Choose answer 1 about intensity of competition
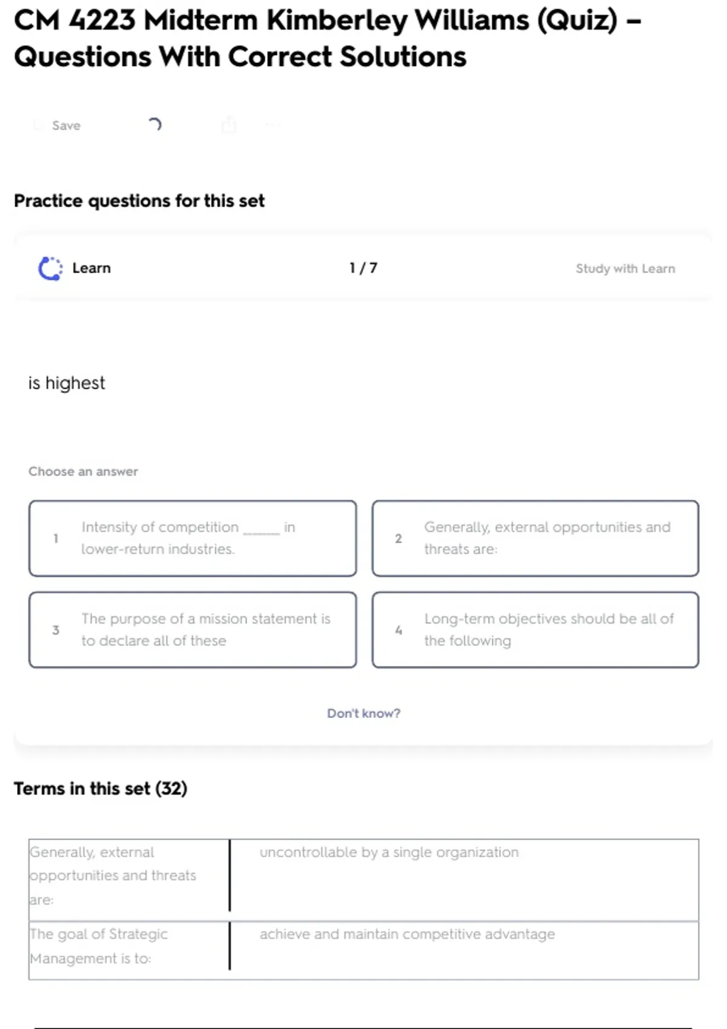This screenshot has height=1029, width=727. point(192,538)
